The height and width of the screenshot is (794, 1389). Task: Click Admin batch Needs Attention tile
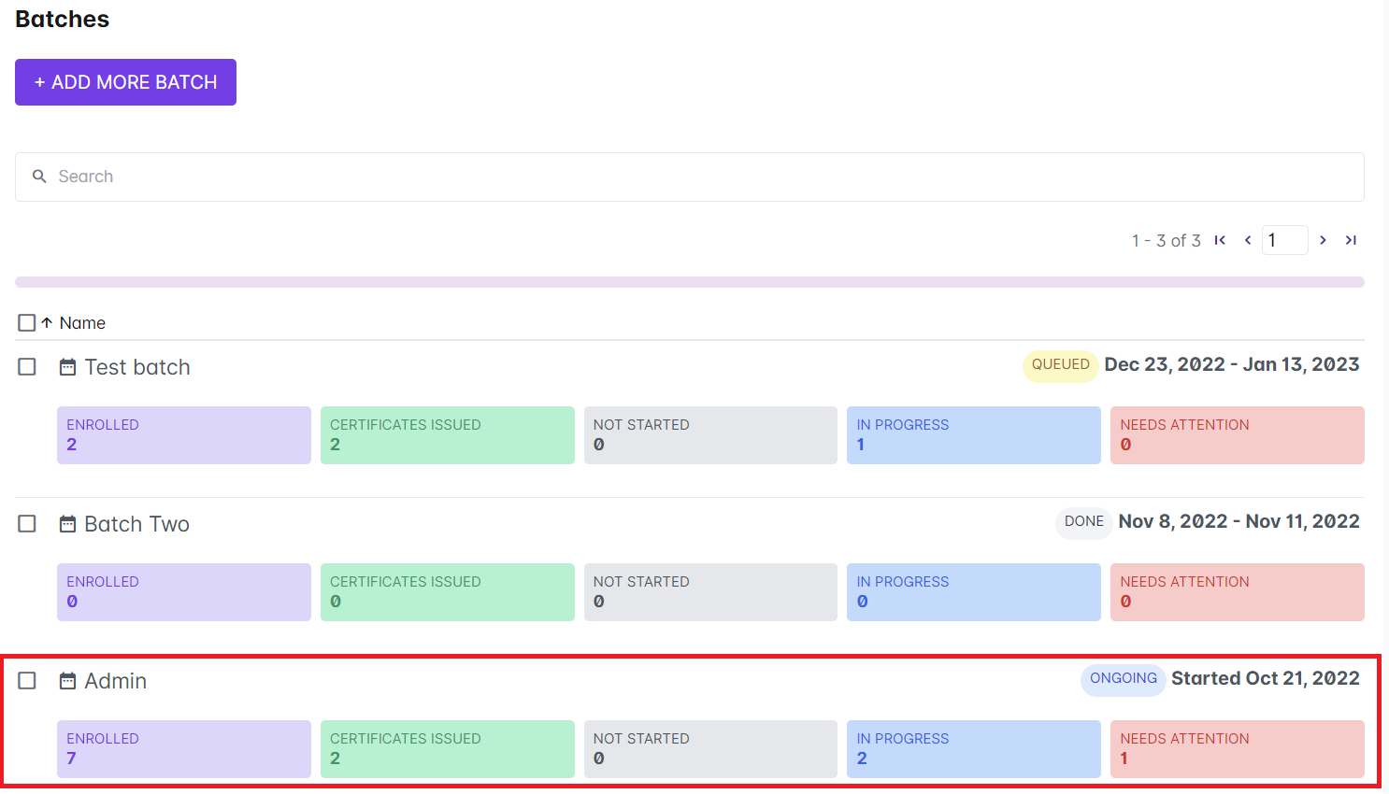(x=1237, y=749)
